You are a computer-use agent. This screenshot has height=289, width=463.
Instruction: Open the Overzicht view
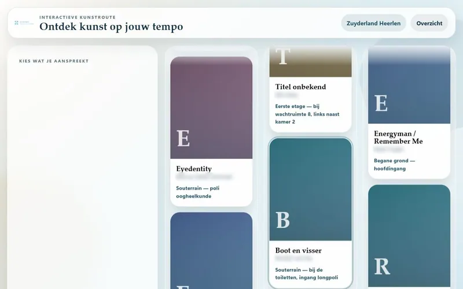(429, 23)
